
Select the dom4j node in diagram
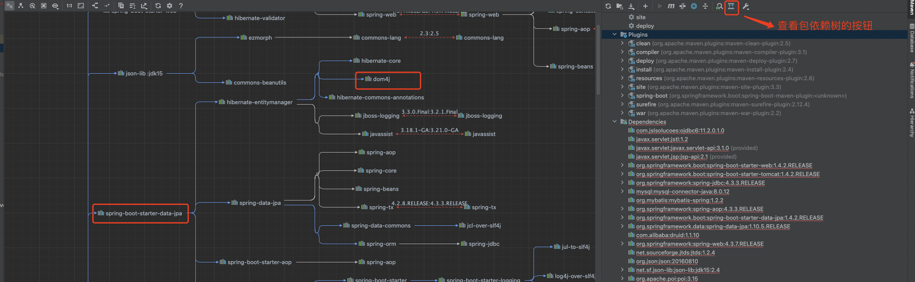click(381, 79)
